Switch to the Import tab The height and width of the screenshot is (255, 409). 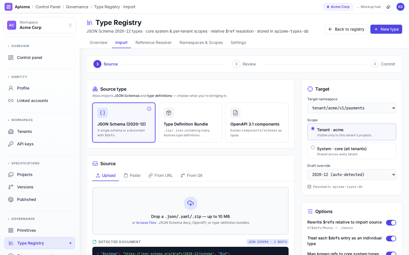(121, 42)
